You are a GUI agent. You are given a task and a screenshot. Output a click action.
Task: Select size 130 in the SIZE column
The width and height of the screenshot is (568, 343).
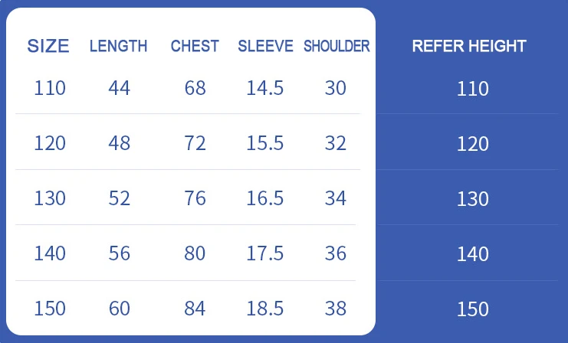point(50,198)
